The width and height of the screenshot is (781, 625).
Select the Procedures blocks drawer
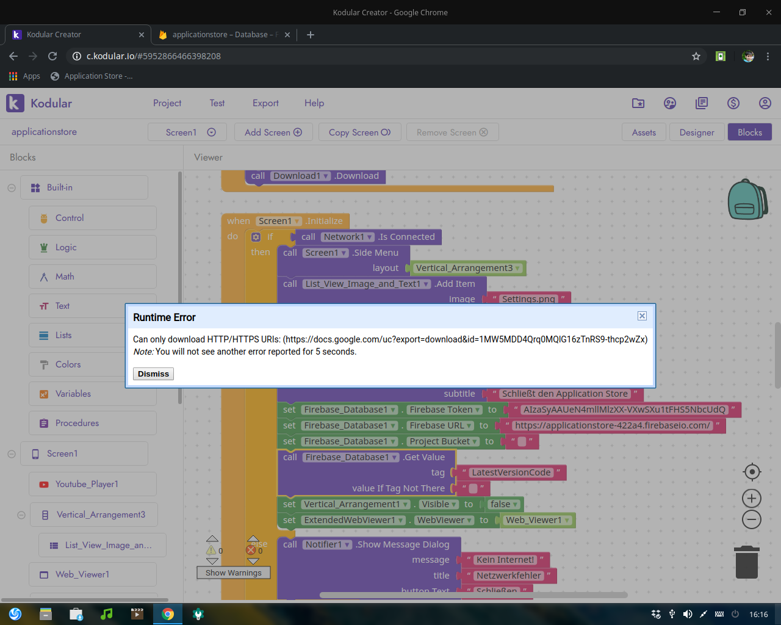93,423
